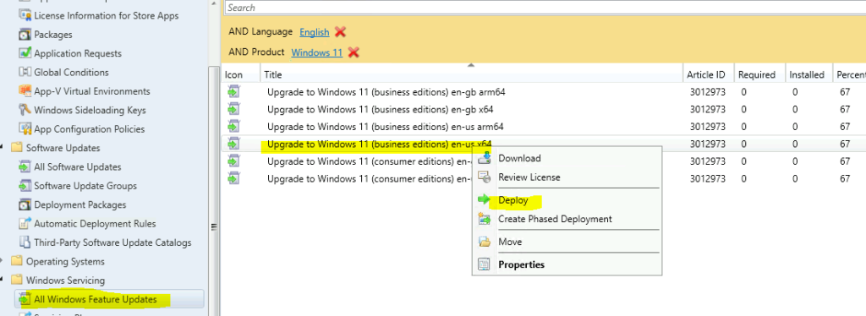Click the Deployment Packages icon
This screenshot has width=866, height=316.
pos(25,204)
